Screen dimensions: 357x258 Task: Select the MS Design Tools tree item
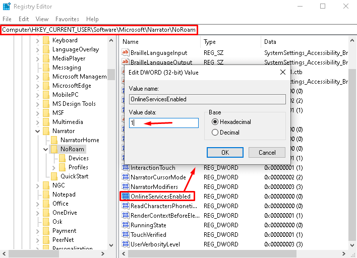(x=74, y=104)
